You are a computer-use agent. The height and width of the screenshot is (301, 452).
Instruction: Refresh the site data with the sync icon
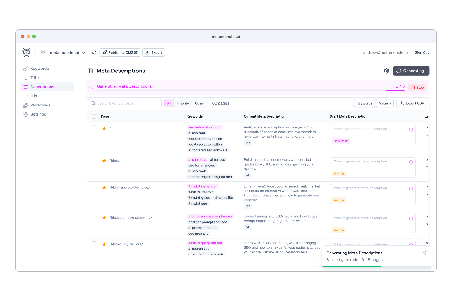coord(94,52)
